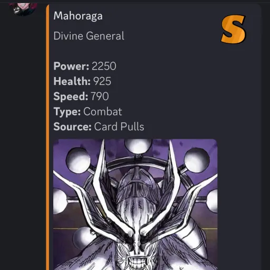Click the 925 health value
The width and height of the screenshot is (270, 270).
[x=102, y=81]
